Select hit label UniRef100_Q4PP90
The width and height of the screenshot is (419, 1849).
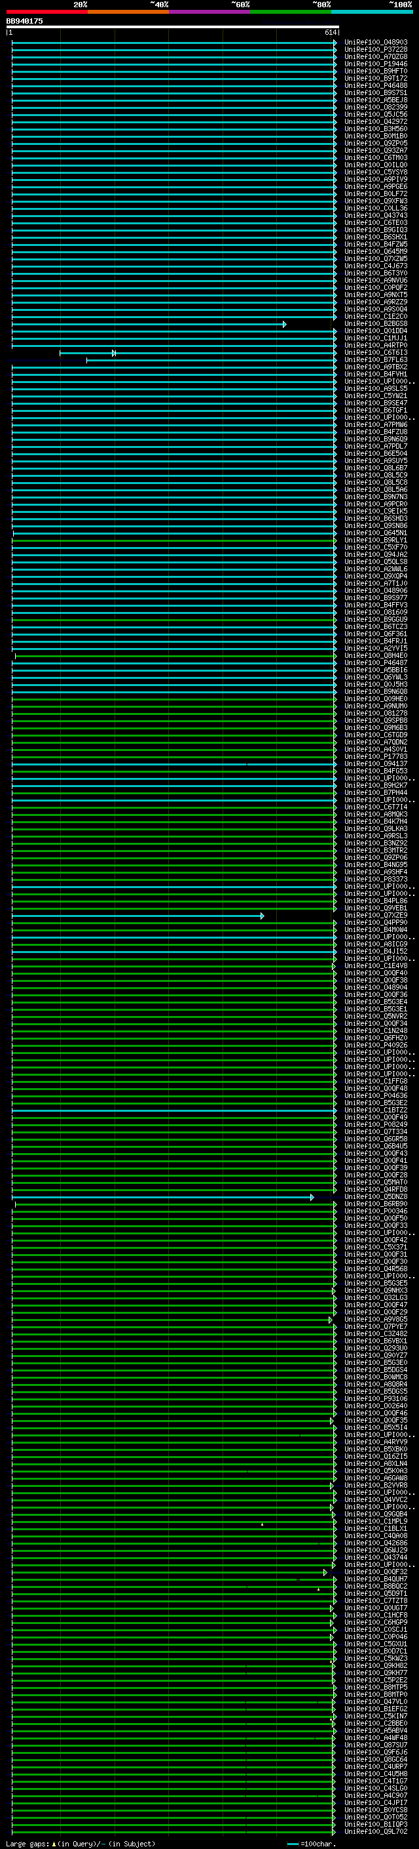[x=376, y=922]
